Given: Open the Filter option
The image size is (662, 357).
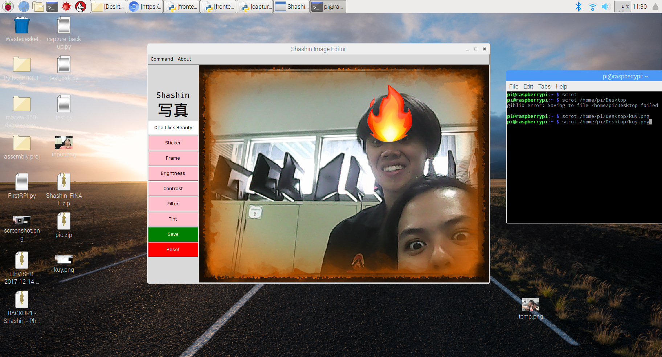Looking at the screenshot, I should click(x=173, y=204).
